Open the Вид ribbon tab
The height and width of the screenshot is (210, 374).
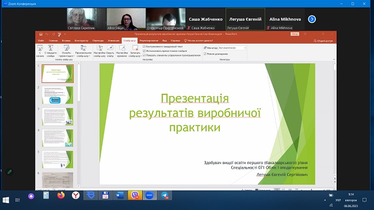[x=165, y=41]
